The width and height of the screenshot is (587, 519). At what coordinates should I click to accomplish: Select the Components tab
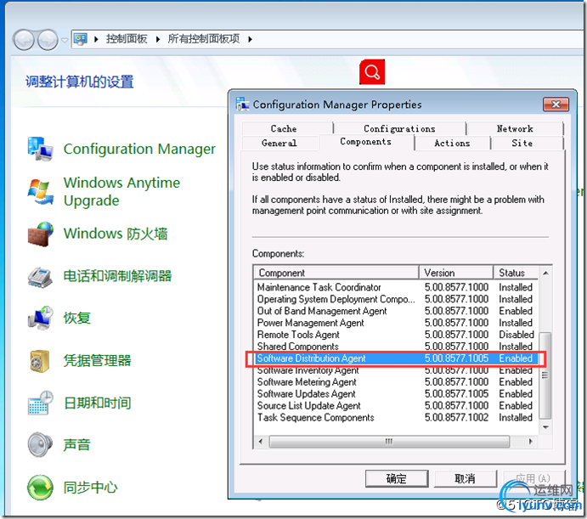point(366,142)
